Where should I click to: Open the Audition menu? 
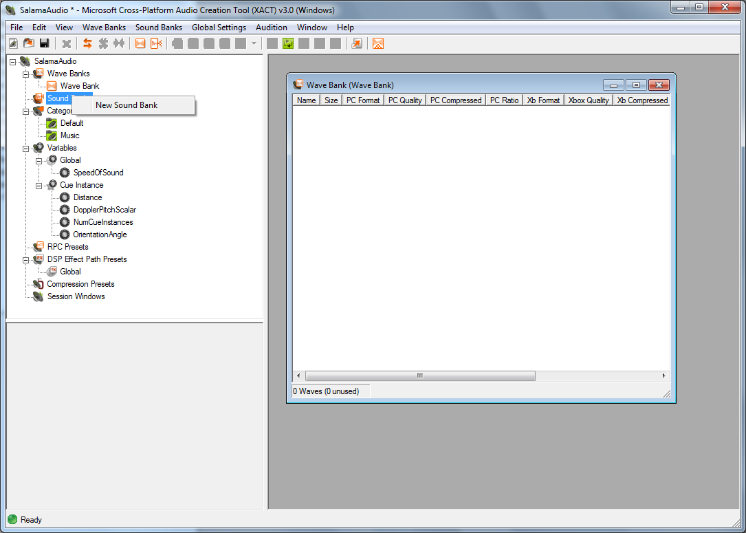pos(272,27)
